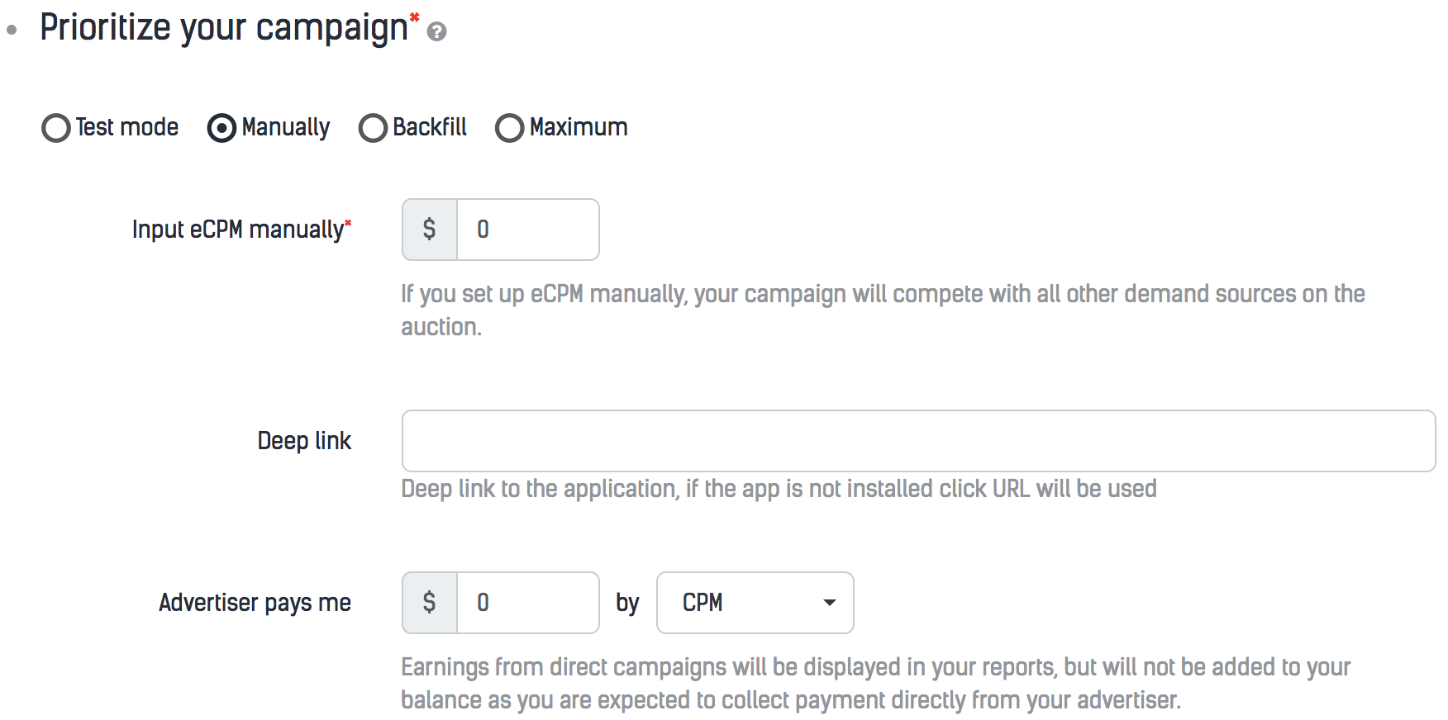Click the help question mark icon

[437, 32]
